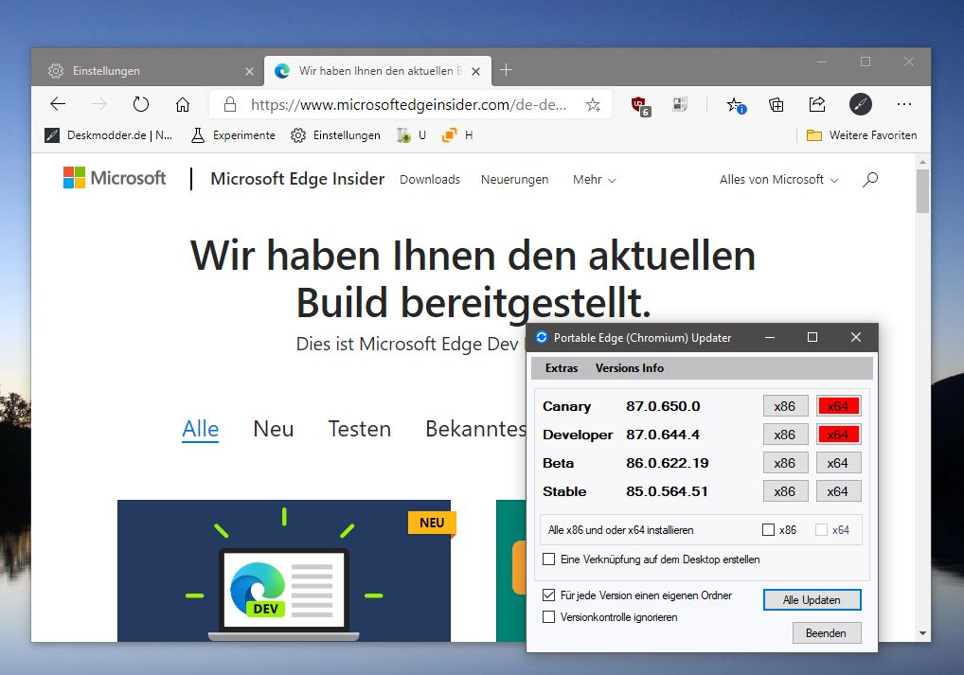Image resolution: width=964 pixels, height=675 pixels.
Task: Select the Alle filter tab
Action: tap(201, 429)
